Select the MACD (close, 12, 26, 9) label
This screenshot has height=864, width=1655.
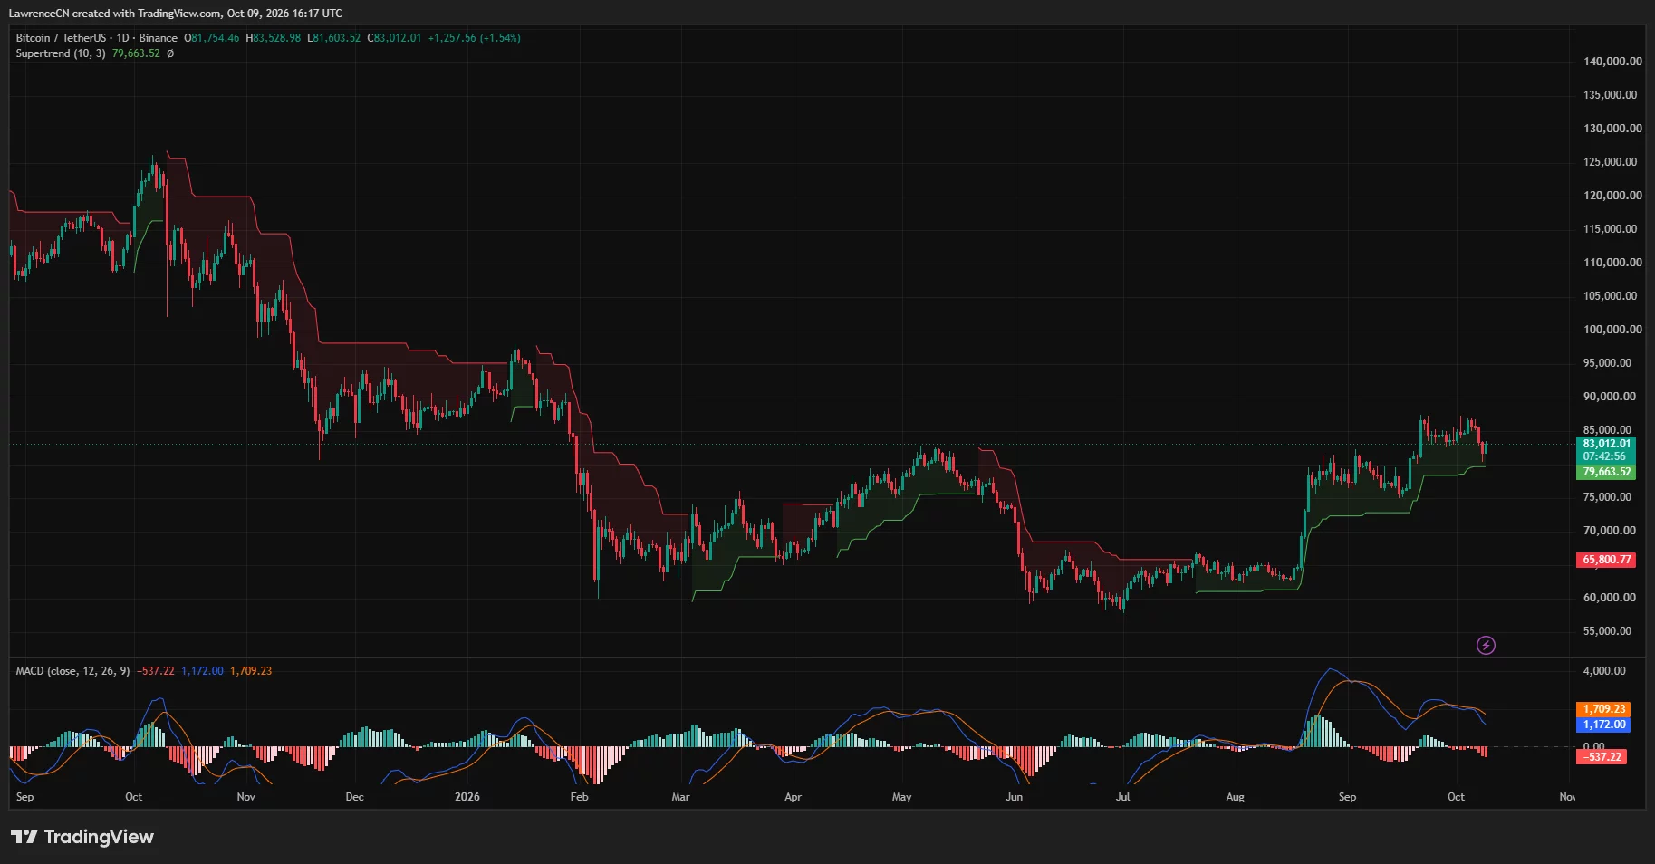point(72,671)
